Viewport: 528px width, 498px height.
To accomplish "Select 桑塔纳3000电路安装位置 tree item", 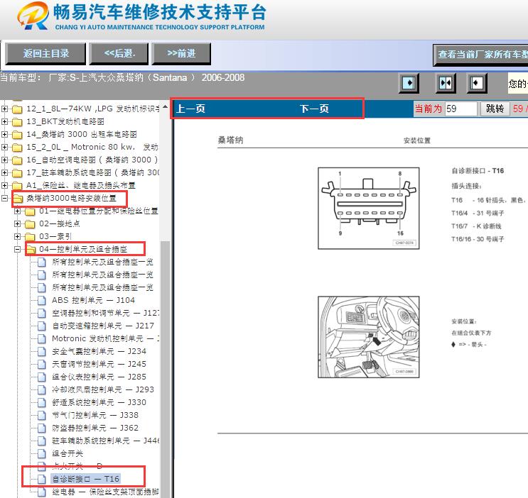I will tap(71, 198).
